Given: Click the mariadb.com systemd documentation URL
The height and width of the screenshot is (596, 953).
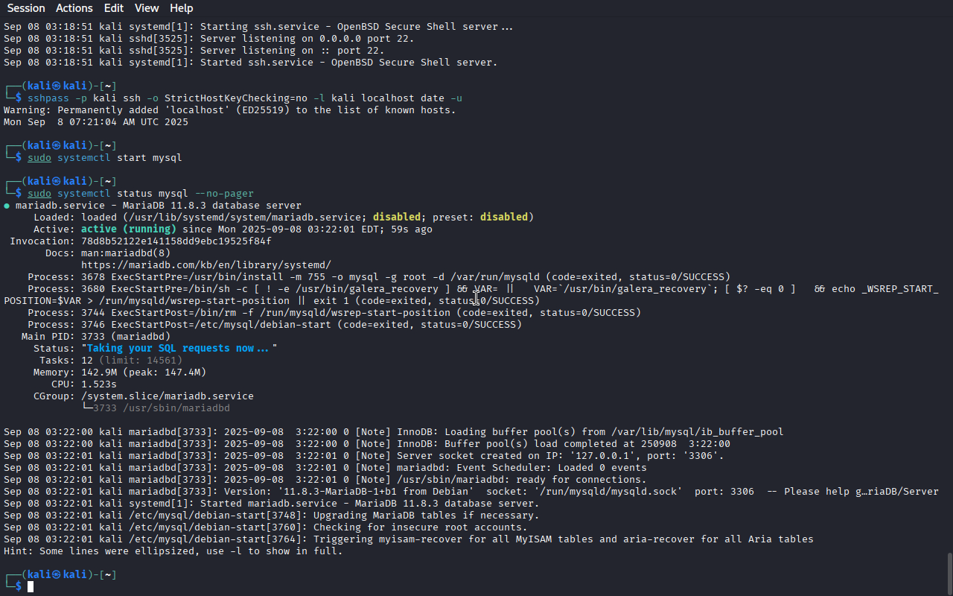Looking at the screenshot, I should point(206,265).
